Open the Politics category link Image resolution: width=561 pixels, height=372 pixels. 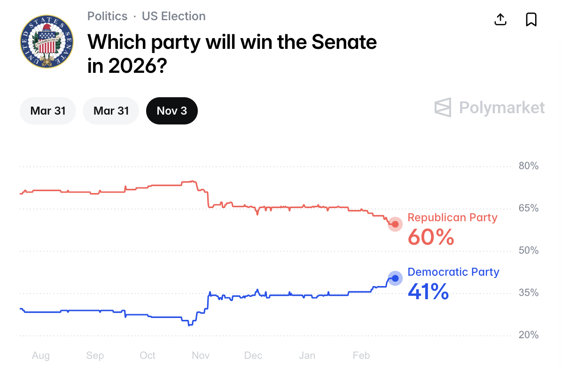click(107, 16)
